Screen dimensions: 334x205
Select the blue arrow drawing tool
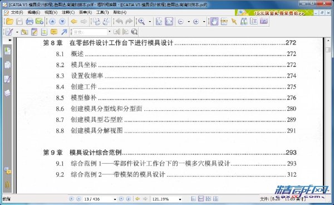64,32
